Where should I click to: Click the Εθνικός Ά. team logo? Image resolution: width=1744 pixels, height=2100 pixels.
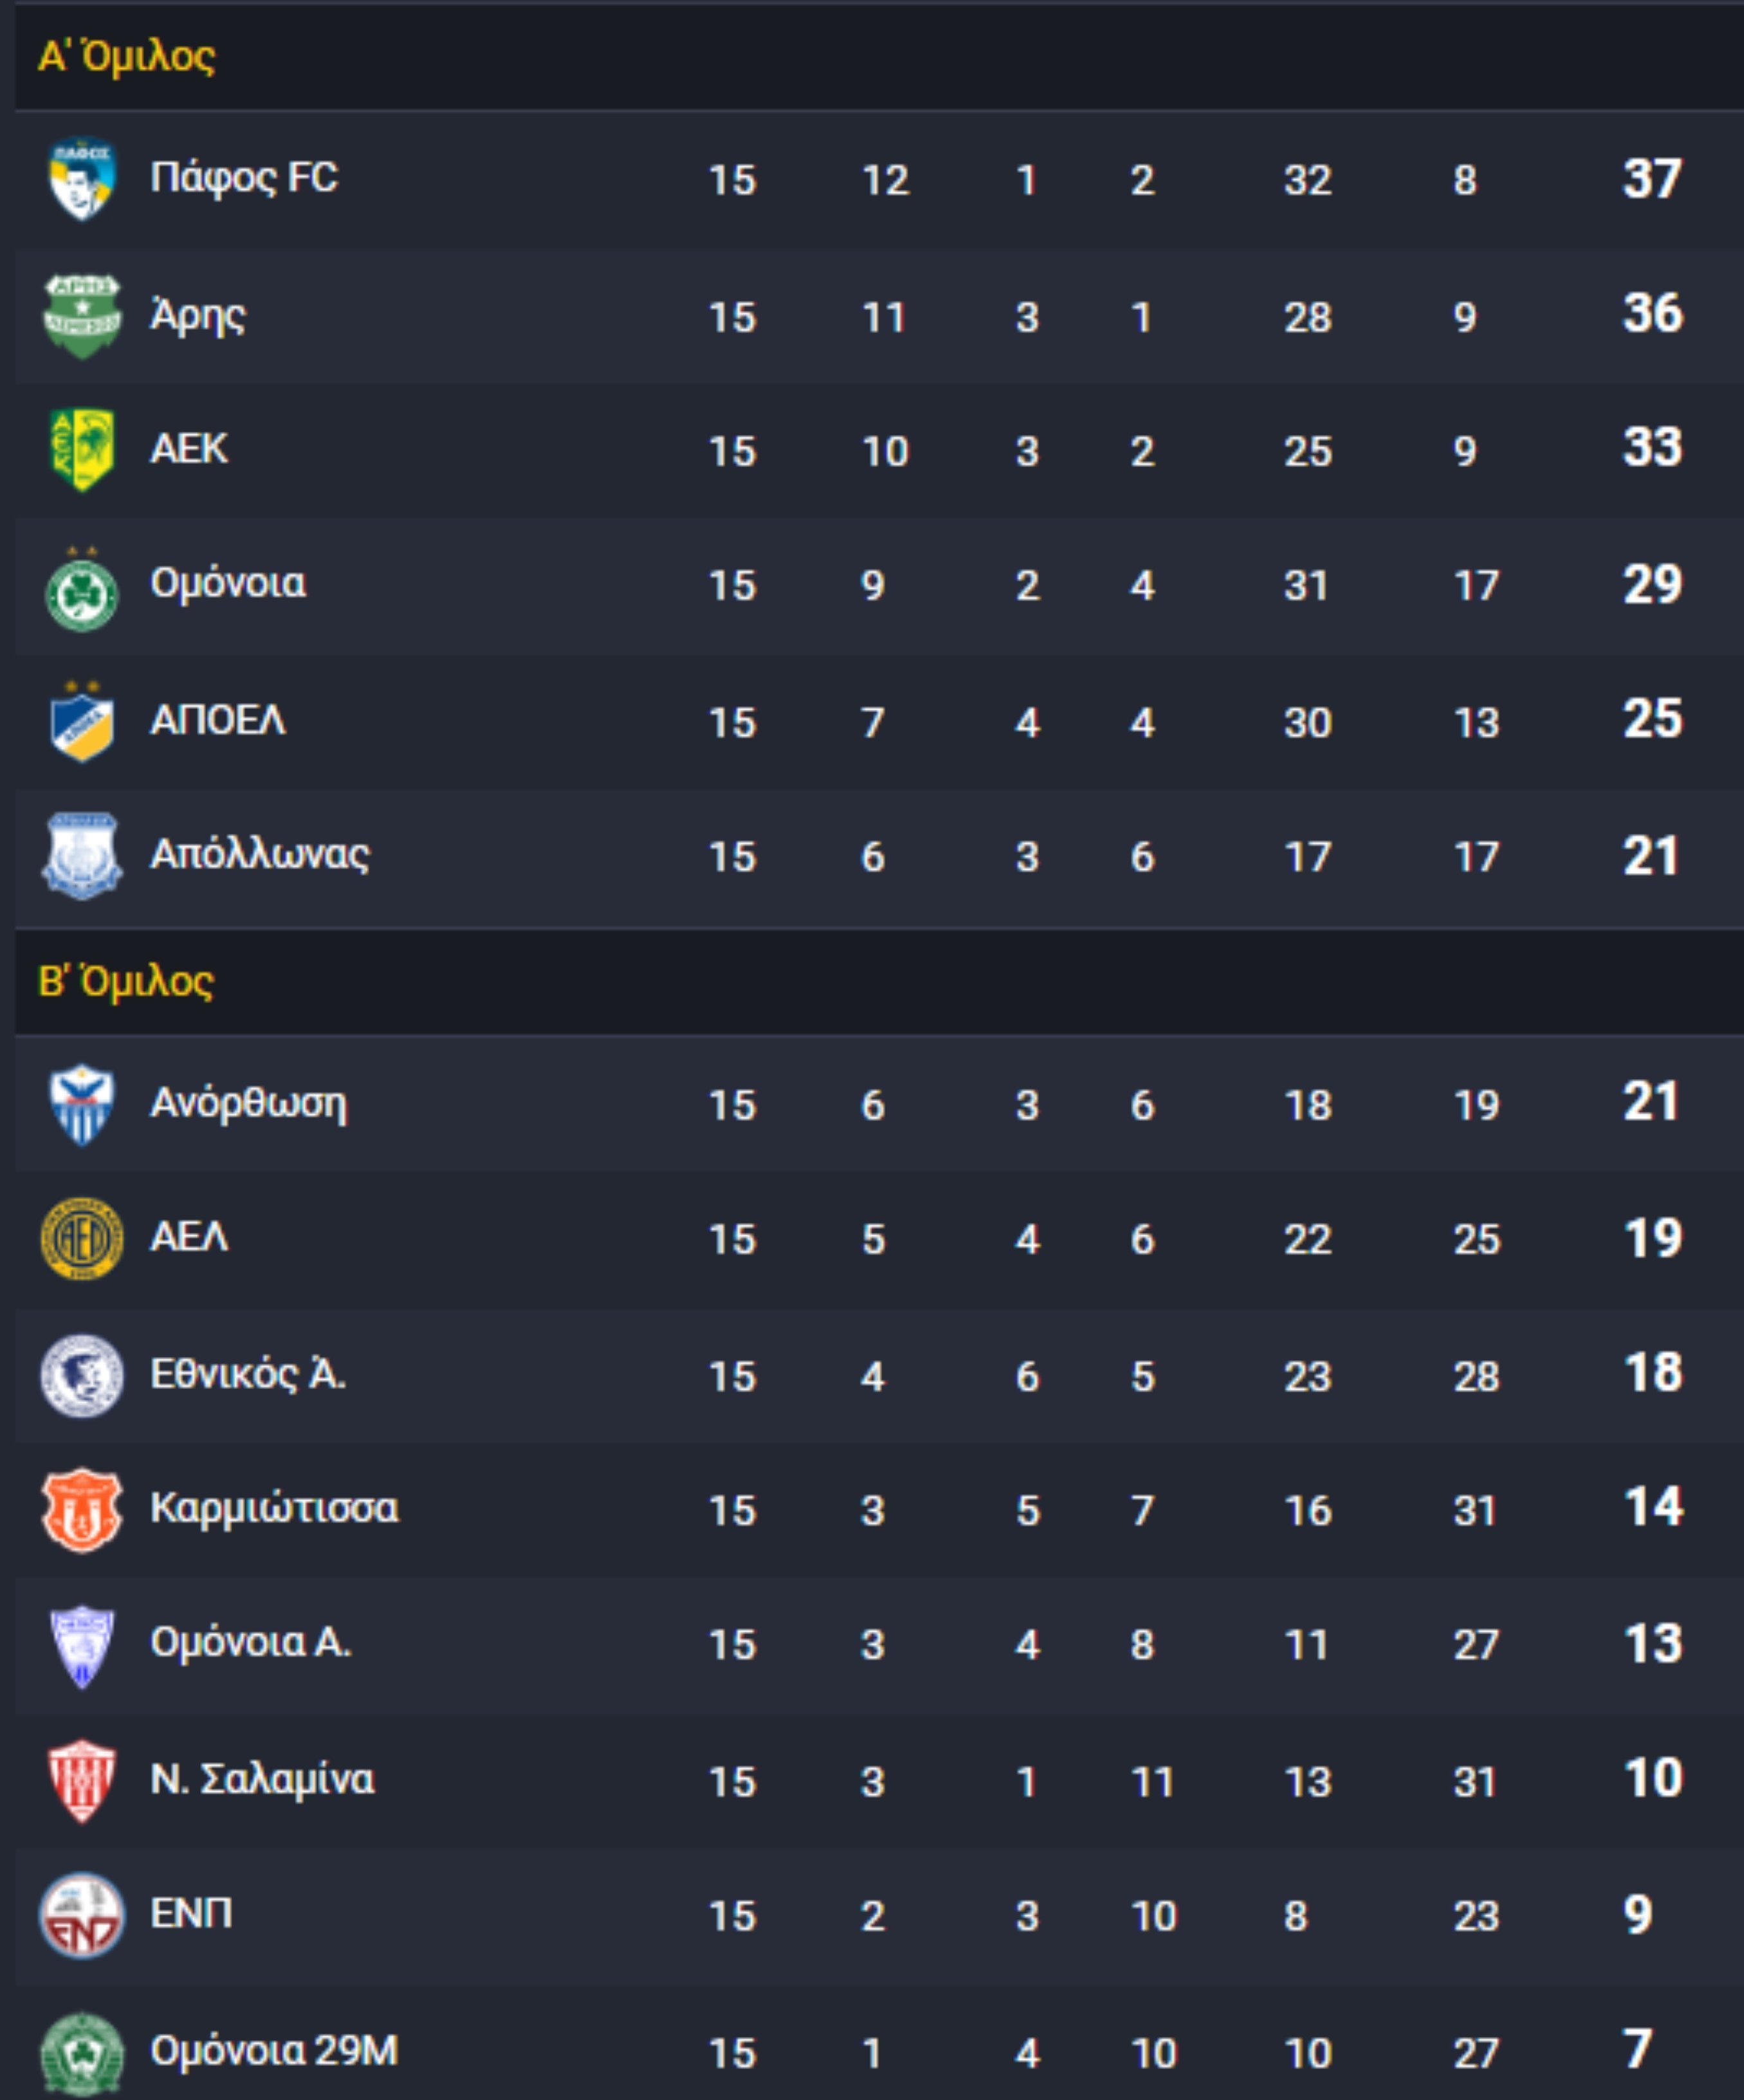point(82,1375)
